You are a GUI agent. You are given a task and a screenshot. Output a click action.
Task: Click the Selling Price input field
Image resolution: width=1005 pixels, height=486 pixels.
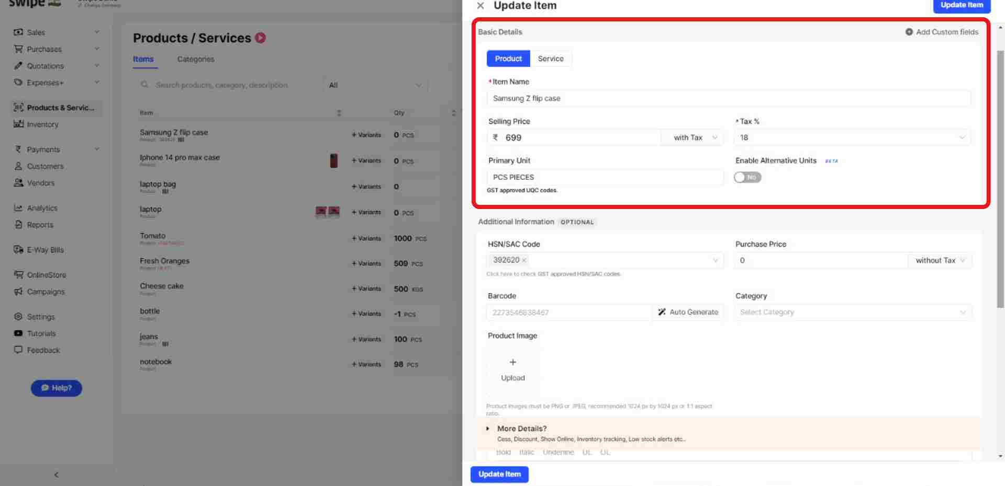pyautogui.click(x=574, y=137)
